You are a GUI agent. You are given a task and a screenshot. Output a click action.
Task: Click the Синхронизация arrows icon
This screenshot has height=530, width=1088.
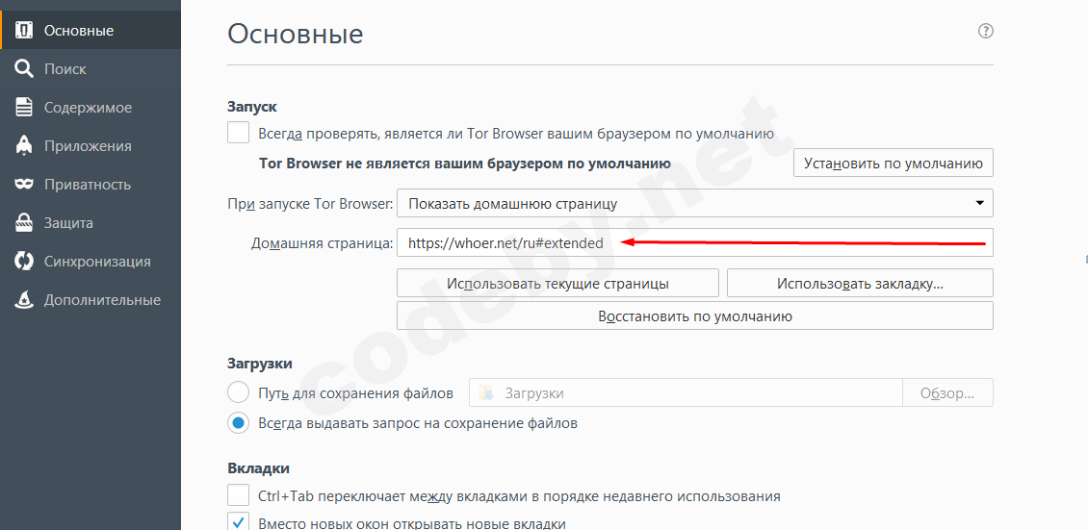click(x=24, y=262)
